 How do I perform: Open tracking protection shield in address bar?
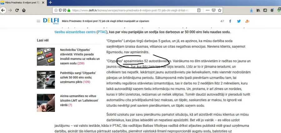(x=60, y=10)
